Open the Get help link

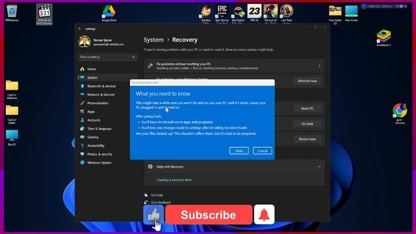coord(157,195)
